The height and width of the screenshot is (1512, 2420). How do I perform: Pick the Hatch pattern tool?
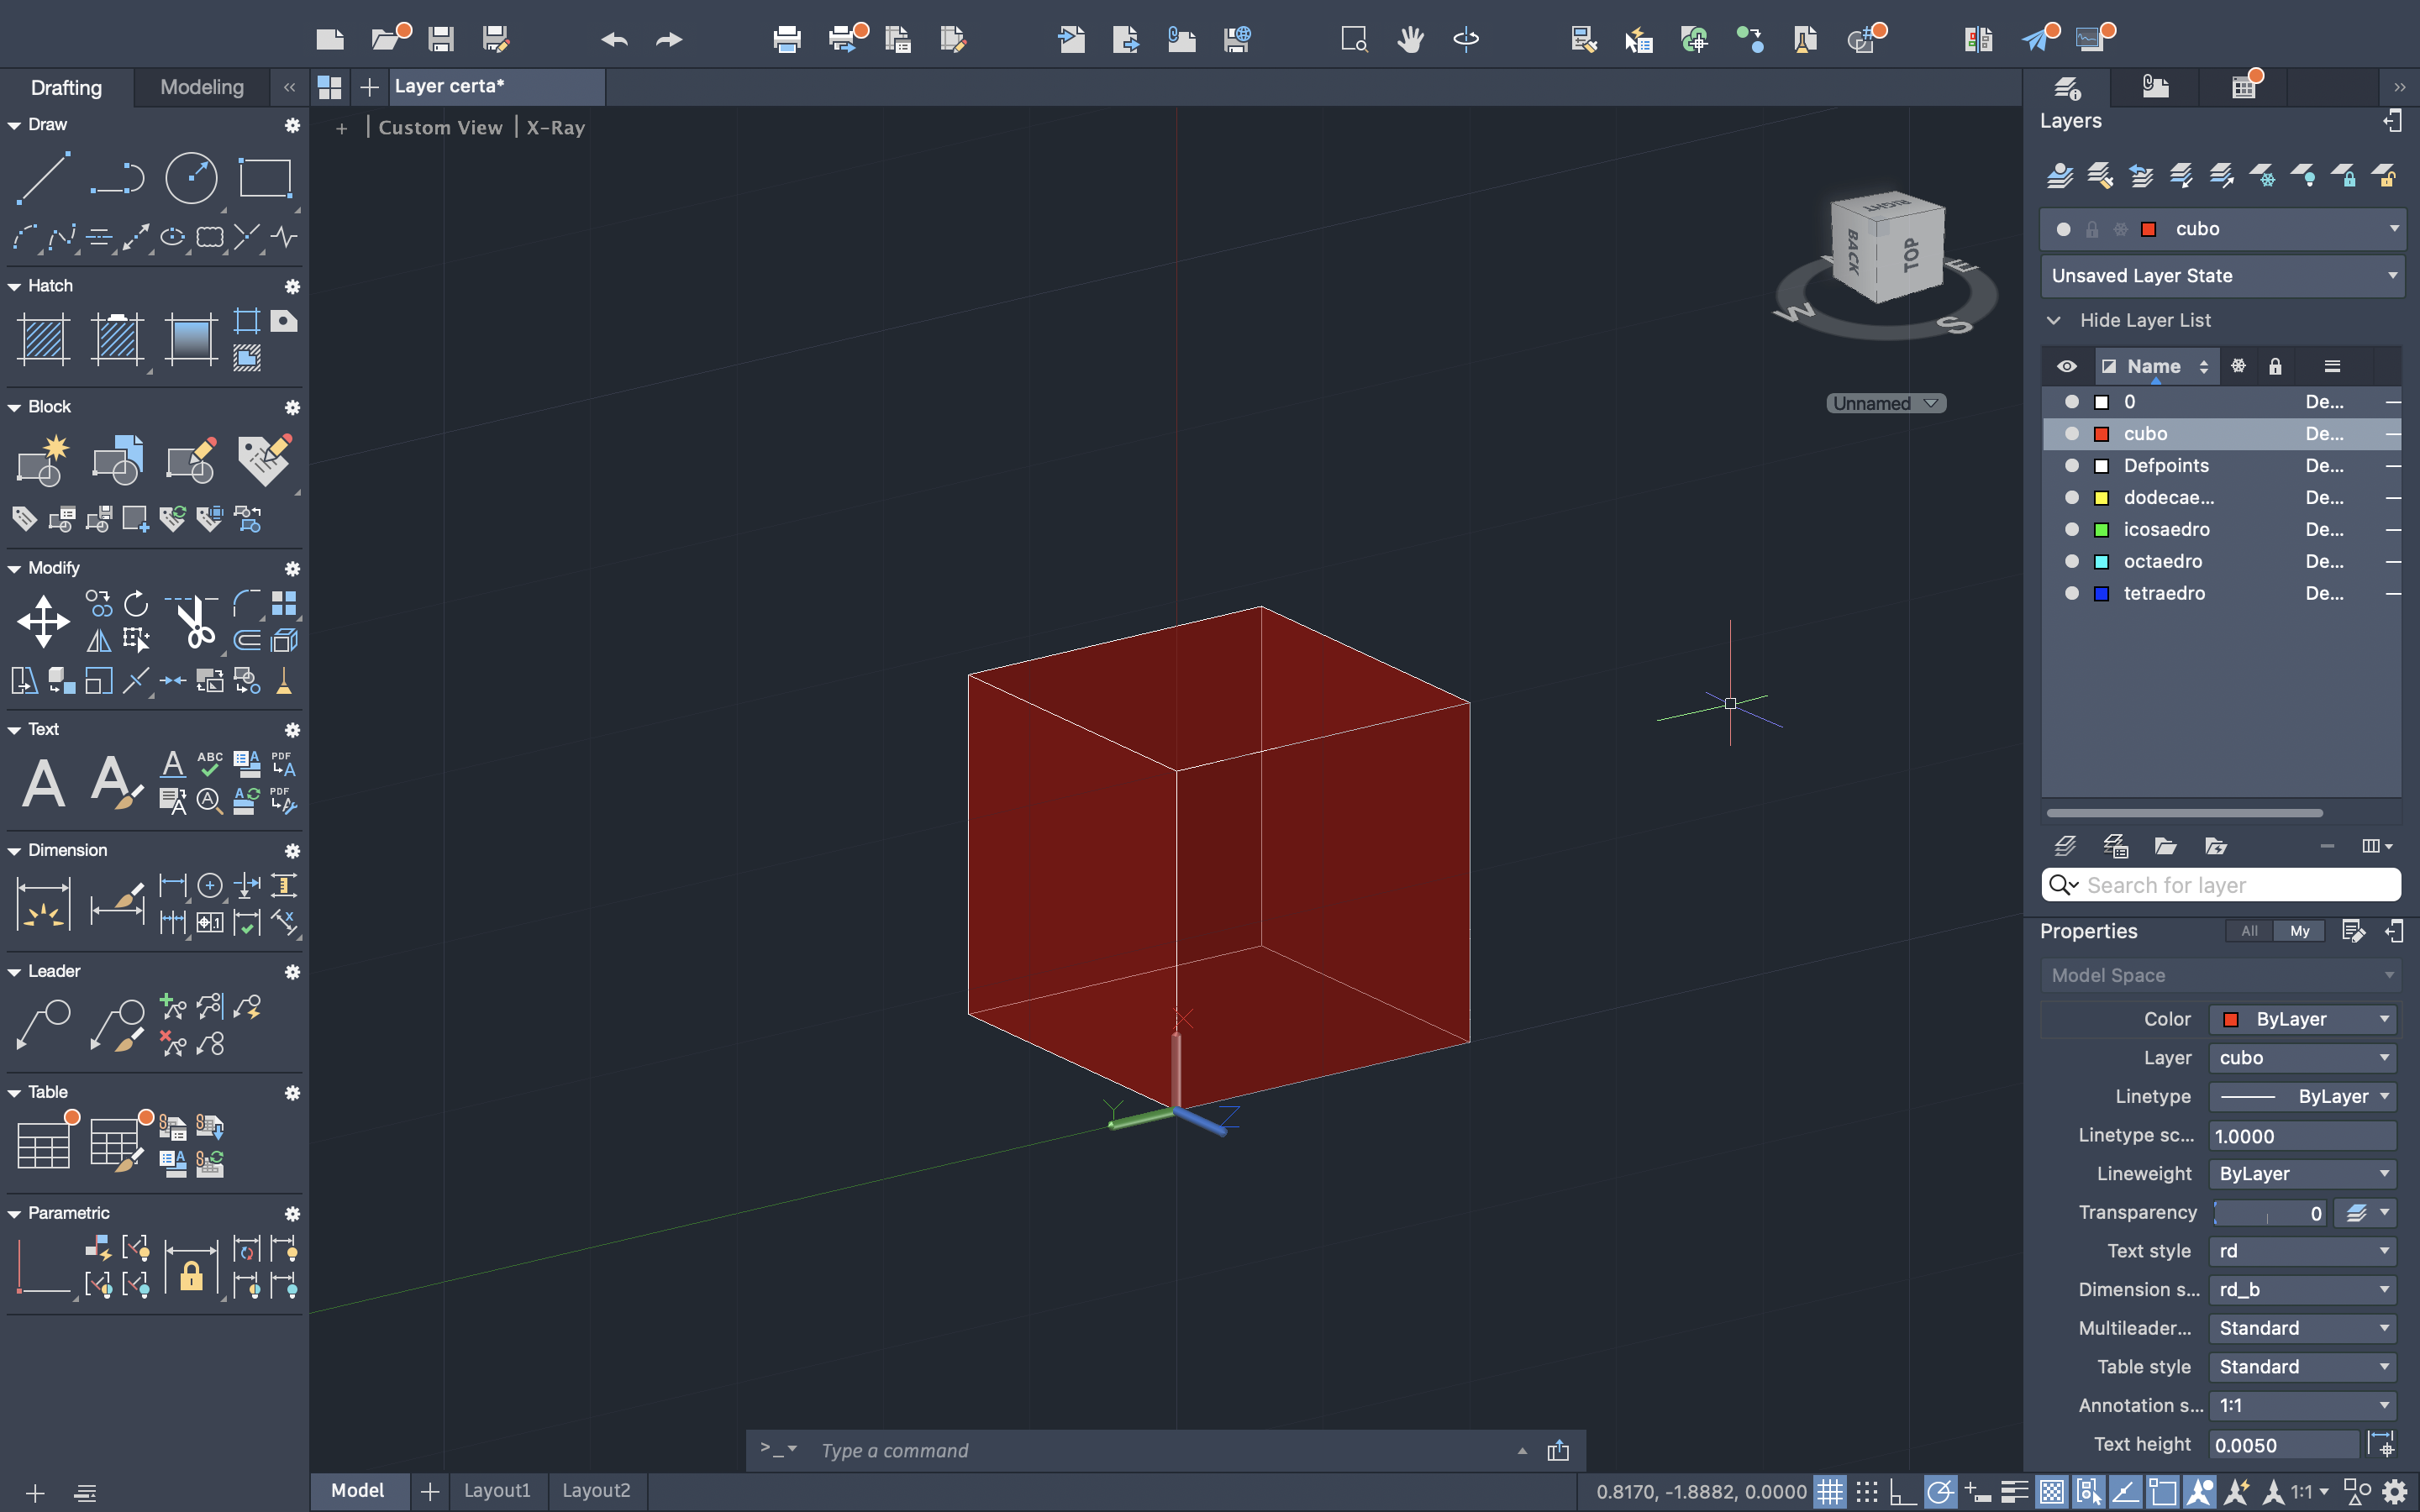coord(43,339)
